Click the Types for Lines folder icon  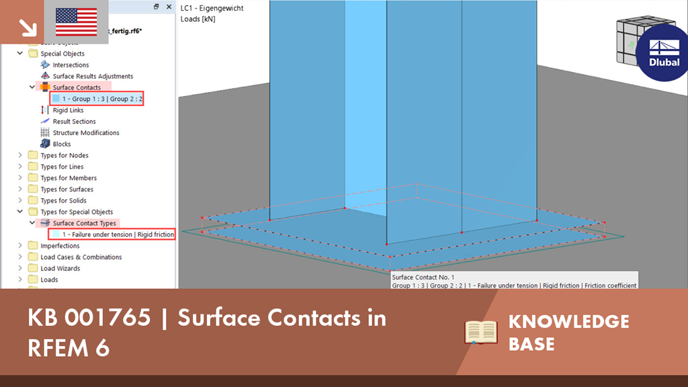tap(33, 167)
